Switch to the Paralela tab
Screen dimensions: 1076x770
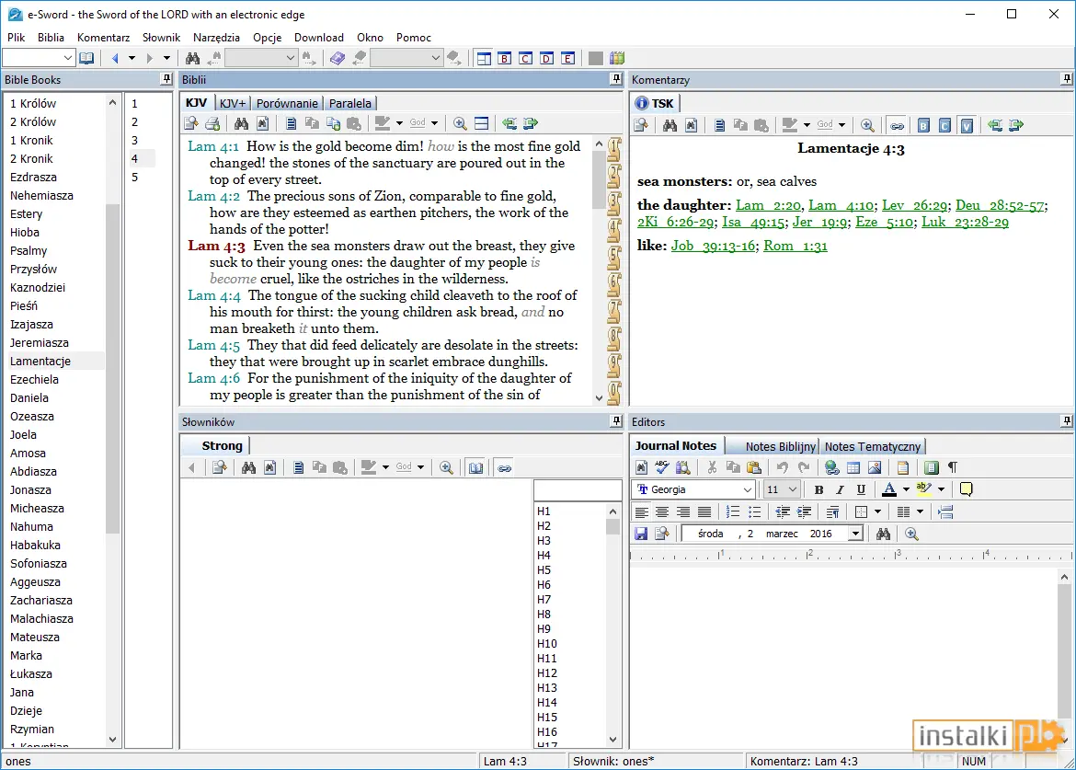(x=350, y=103)
